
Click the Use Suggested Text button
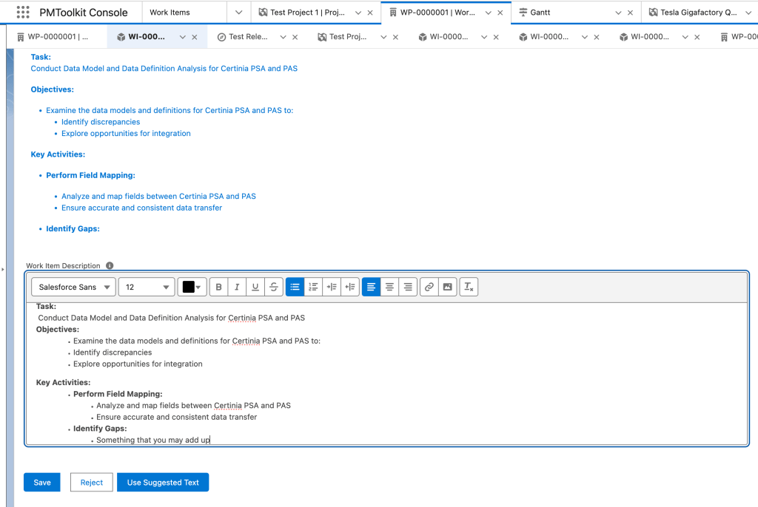pyautogui.click(x=163, y=483)
